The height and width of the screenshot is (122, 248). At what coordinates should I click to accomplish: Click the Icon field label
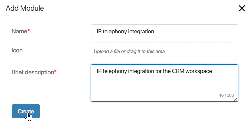pos(17,50)
